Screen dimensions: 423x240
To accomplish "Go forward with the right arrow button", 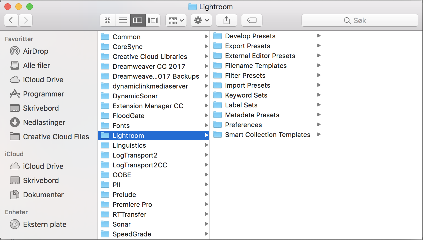I will point(26,20).
